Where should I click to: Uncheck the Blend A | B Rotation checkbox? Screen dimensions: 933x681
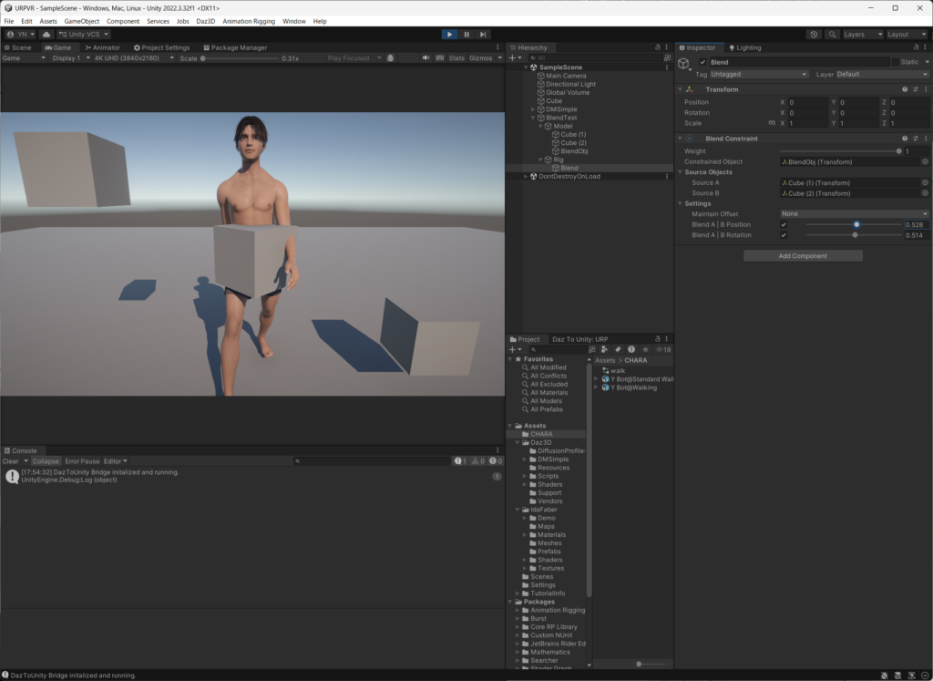(x=784, y=235)
